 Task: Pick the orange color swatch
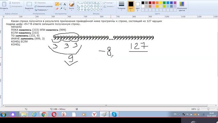[x=157, y=3]
